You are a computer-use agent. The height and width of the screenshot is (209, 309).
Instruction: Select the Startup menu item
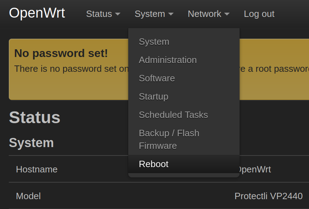click(153, 96)
